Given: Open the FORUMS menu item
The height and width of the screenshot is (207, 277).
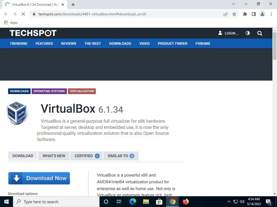Looking at the screenshot, I should (x=203, y=43).
